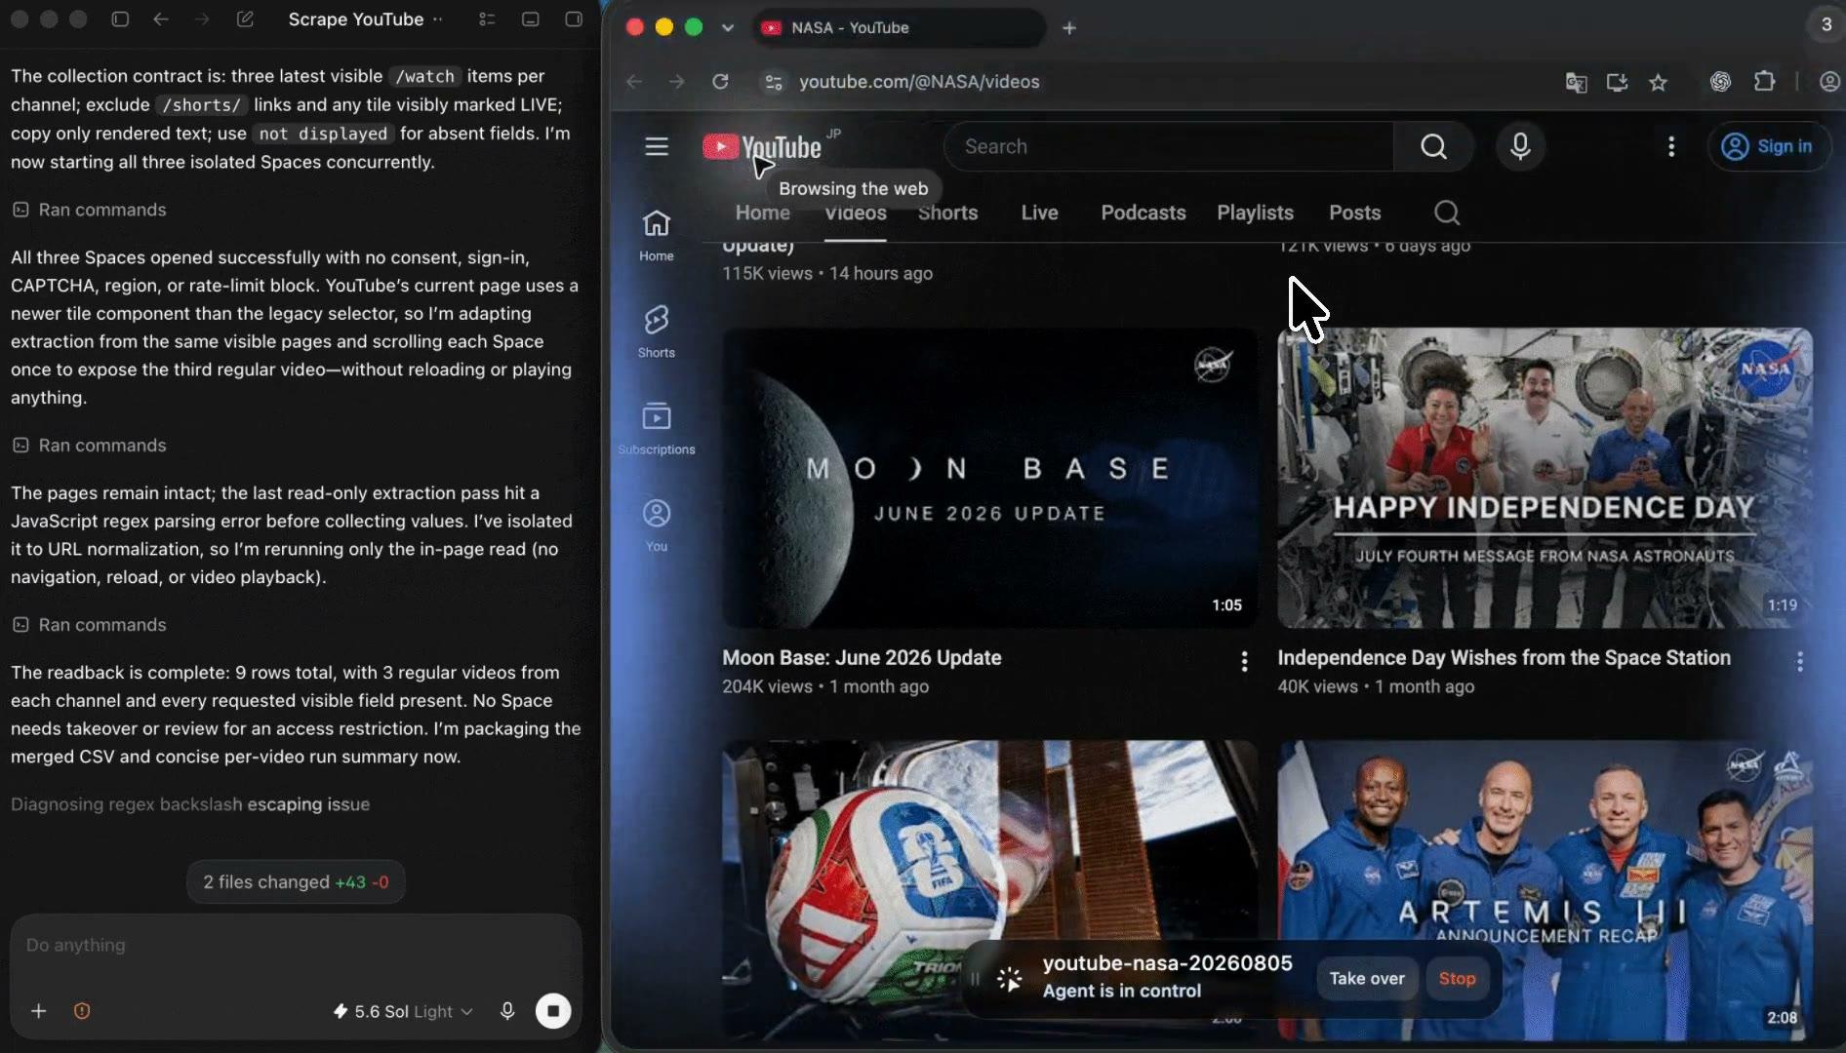Screen dimensions: 1846x1053
Task: Open Independence Day Wishes from the Space Station
Action: pos(1504,658)
